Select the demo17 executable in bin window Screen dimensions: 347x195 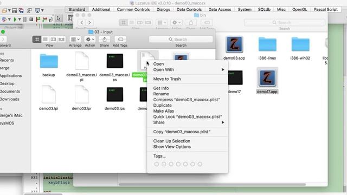coord(235,78)
